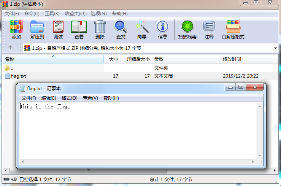Click the WinRAR icon in title bar
This screenshot has height=186, width=281.
5,4
